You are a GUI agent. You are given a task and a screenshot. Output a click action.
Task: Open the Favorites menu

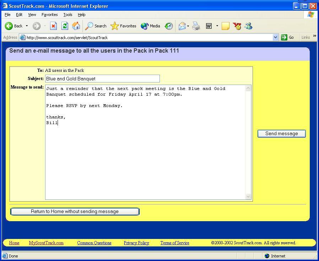(50, 15)
